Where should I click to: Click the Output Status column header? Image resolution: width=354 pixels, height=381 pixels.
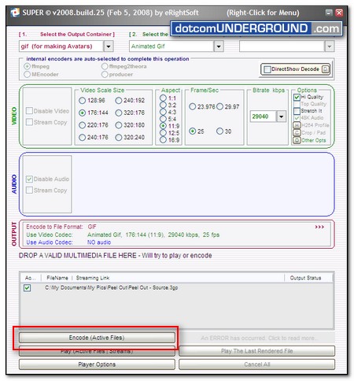pos(305,278)
